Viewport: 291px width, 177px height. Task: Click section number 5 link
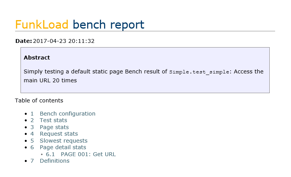point(32,141)
